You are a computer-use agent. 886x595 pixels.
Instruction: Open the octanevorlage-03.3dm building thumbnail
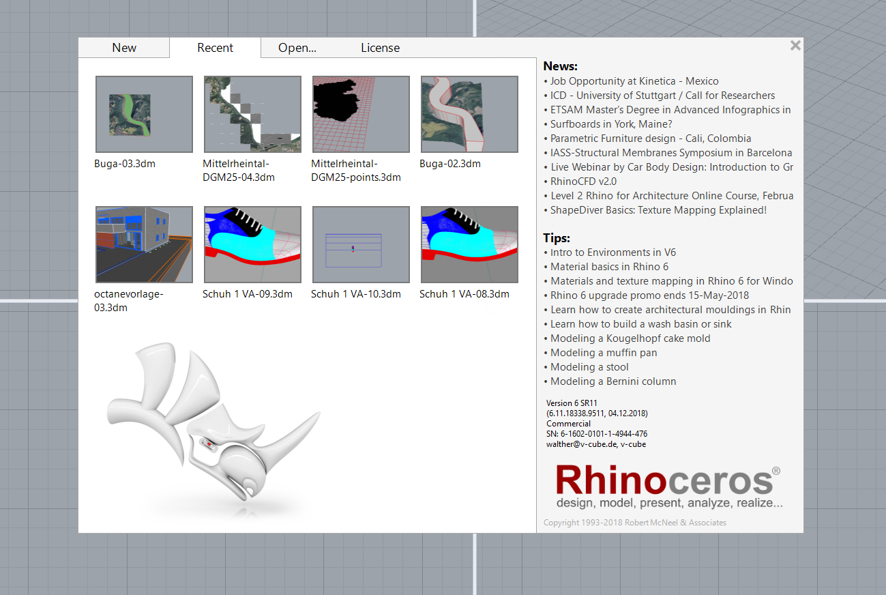point(144,244)
